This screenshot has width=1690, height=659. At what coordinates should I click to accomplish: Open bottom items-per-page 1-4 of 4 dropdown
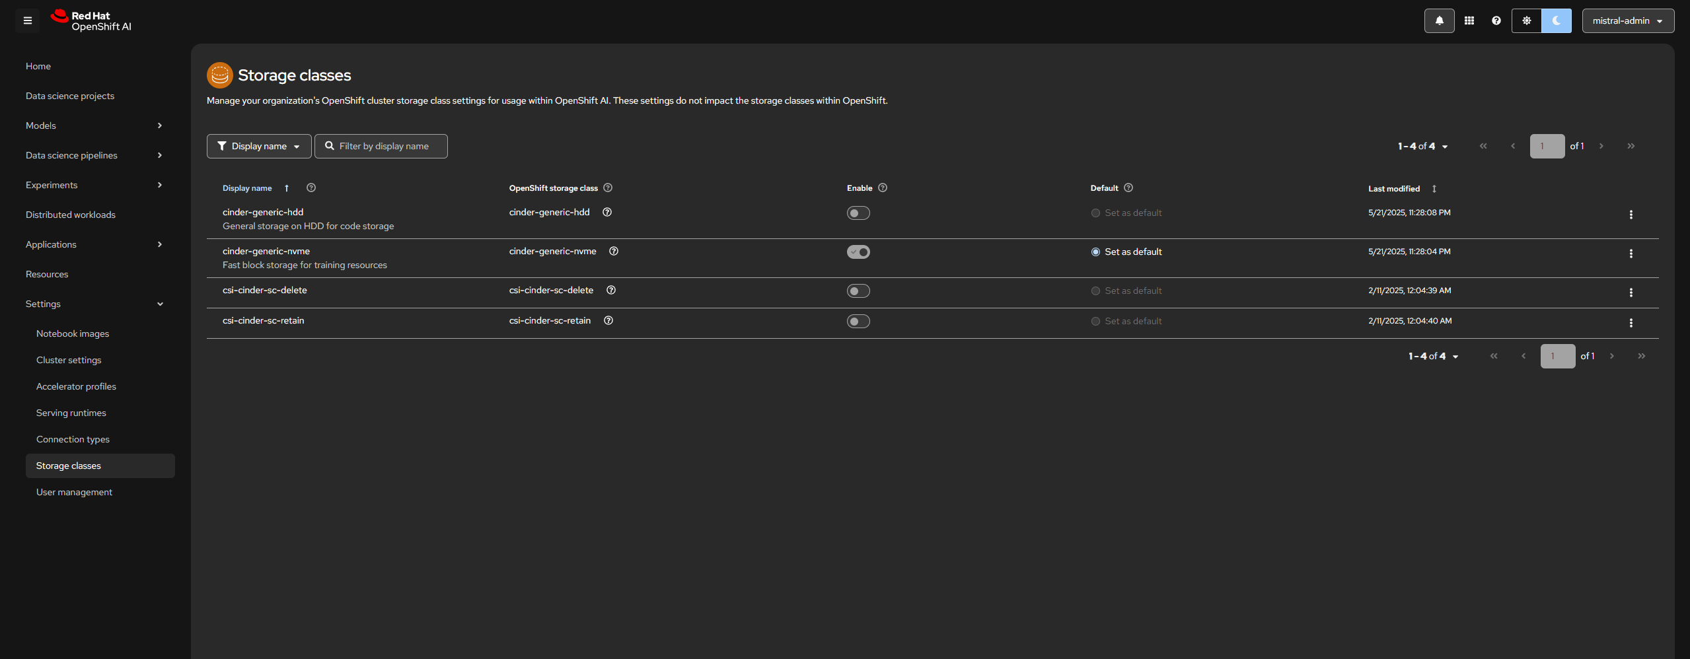click(x=1433, y=357)
